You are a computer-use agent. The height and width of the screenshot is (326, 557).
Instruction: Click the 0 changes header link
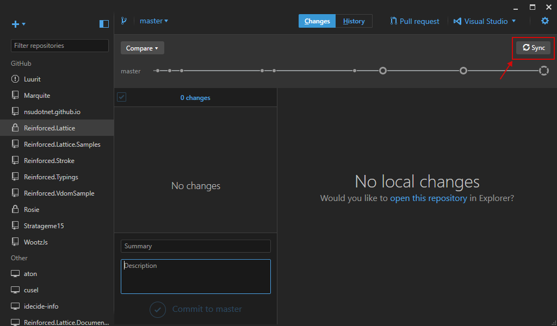(195, 98)
